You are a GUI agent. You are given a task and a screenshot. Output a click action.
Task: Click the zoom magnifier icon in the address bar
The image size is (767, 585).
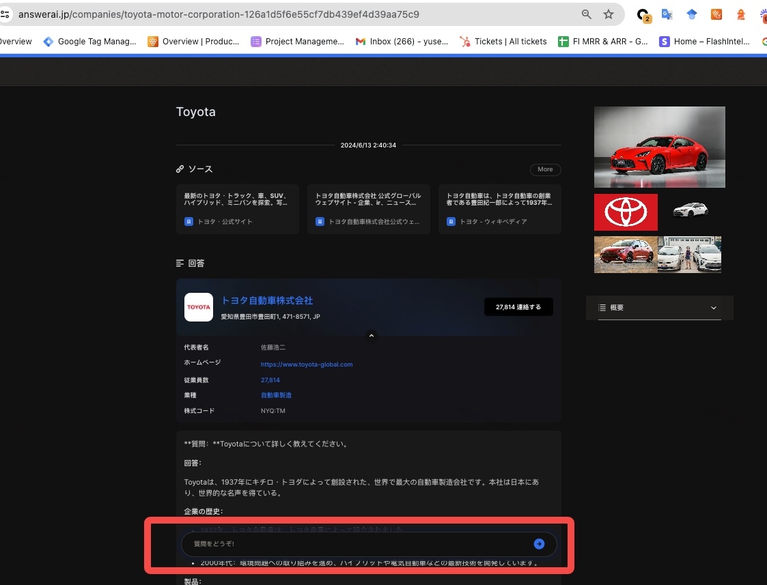586,14
